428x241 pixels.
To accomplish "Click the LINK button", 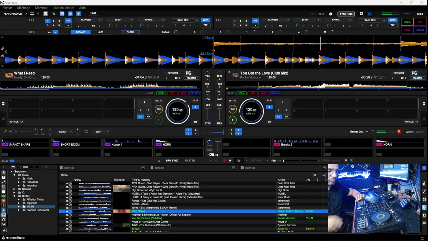I will point(93,13).
